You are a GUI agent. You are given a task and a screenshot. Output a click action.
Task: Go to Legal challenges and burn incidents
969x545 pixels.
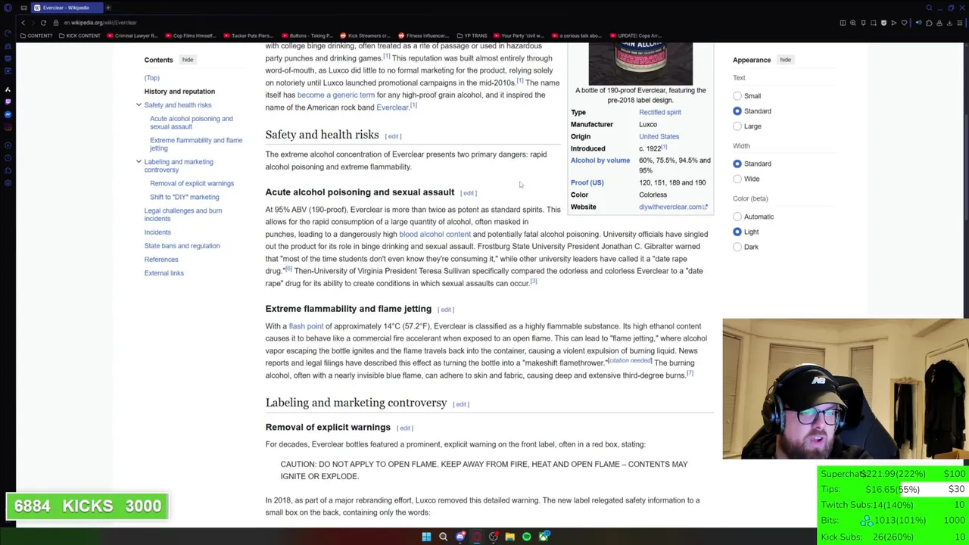pos(182,214)
